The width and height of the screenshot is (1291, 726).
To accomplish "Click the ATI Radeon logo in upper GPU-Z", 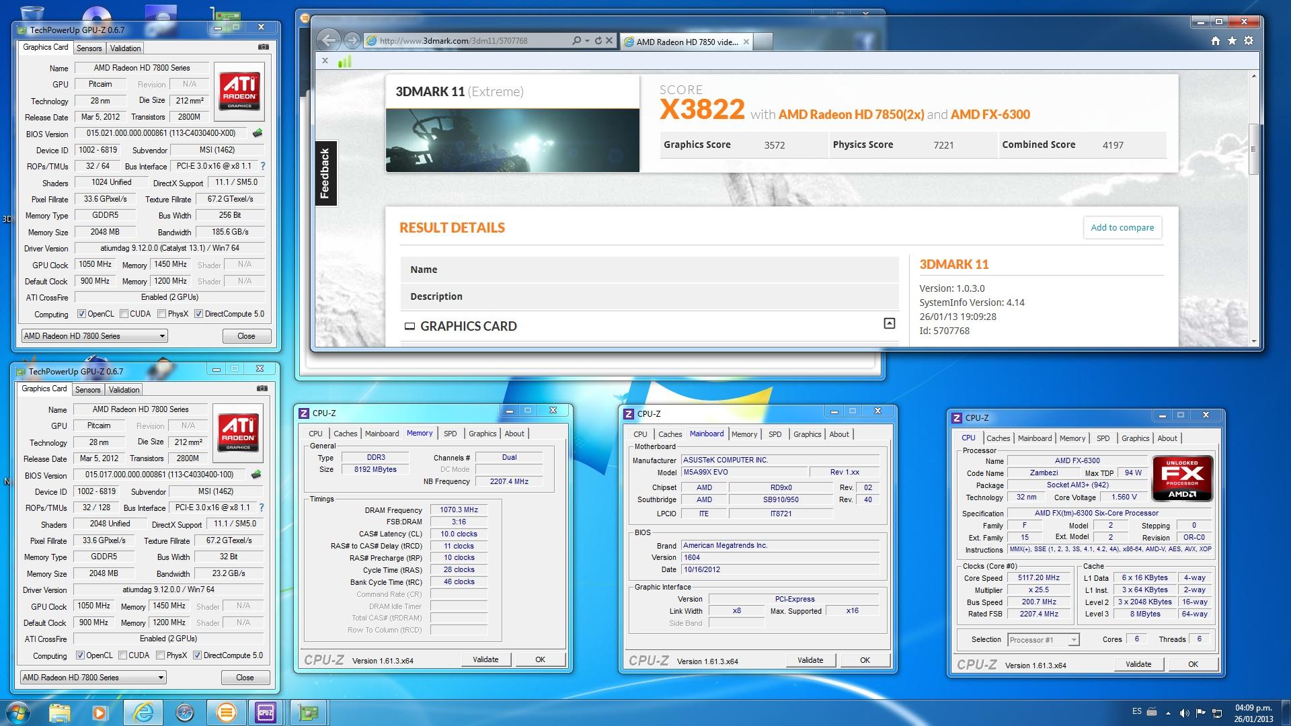I will point(239,91).
